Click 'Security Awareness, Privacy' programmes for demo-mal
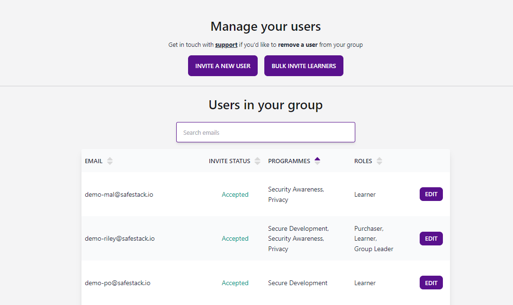 pyautogui.click(x=296, y=195)
